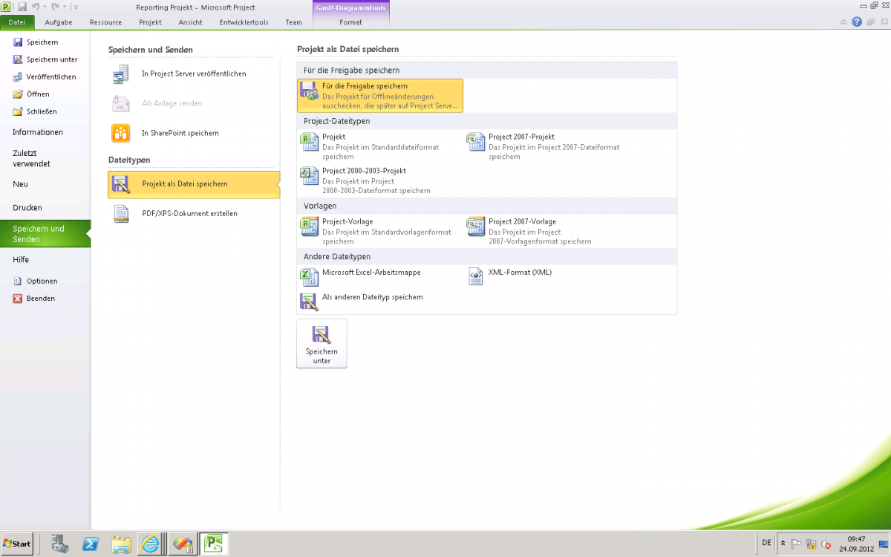Select Speichern und Senden in the sidebar

click(x=45, y=234)
